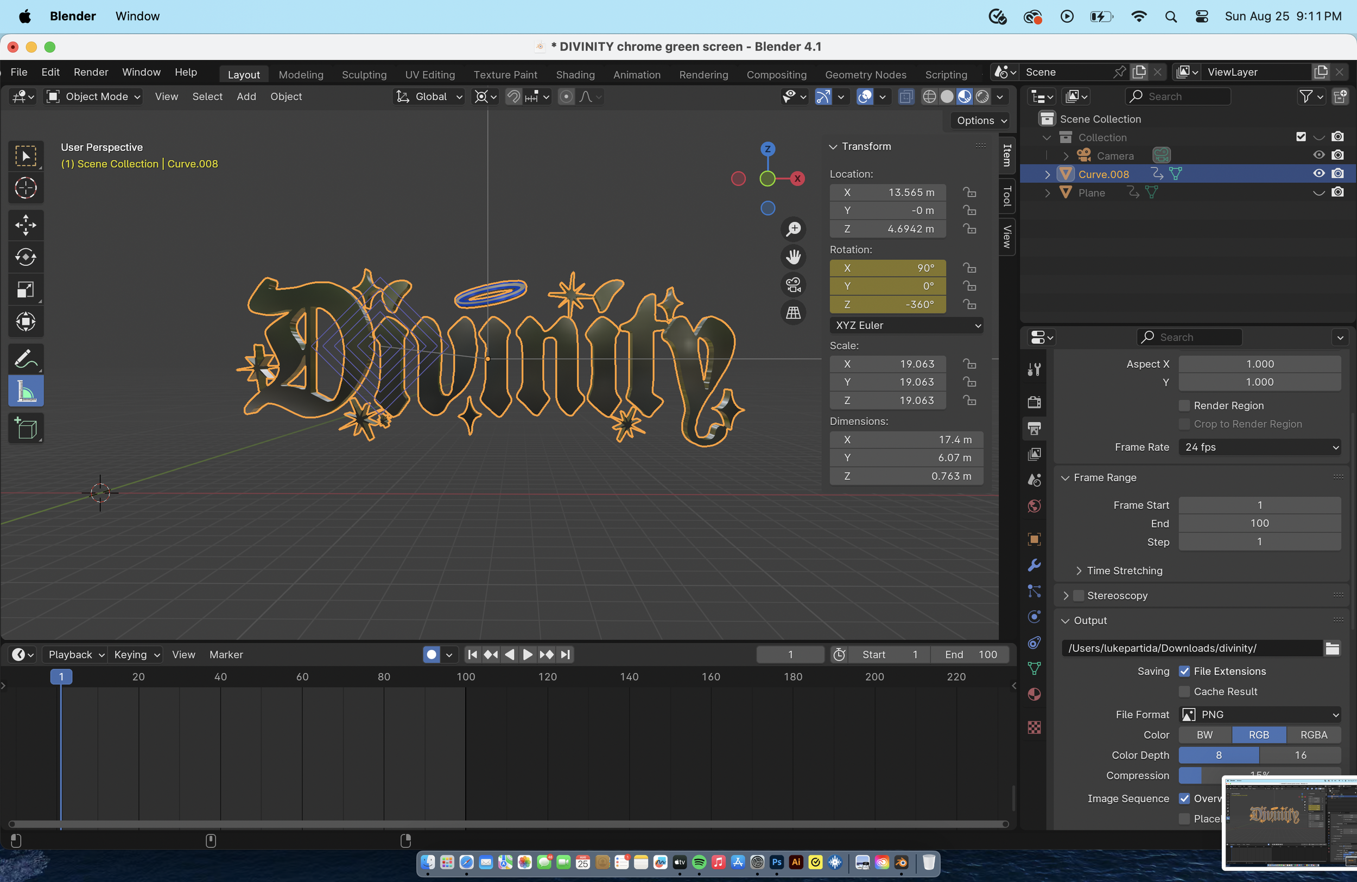Click the viewport Options button
The width and height of the screenshot is (1357, 882).
click(x=981, y=120)
